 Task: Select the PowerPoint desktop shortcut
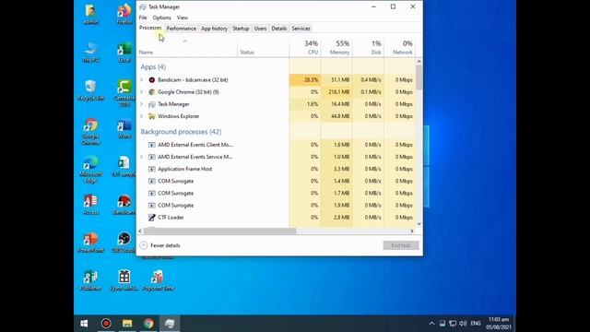(90, 243)
